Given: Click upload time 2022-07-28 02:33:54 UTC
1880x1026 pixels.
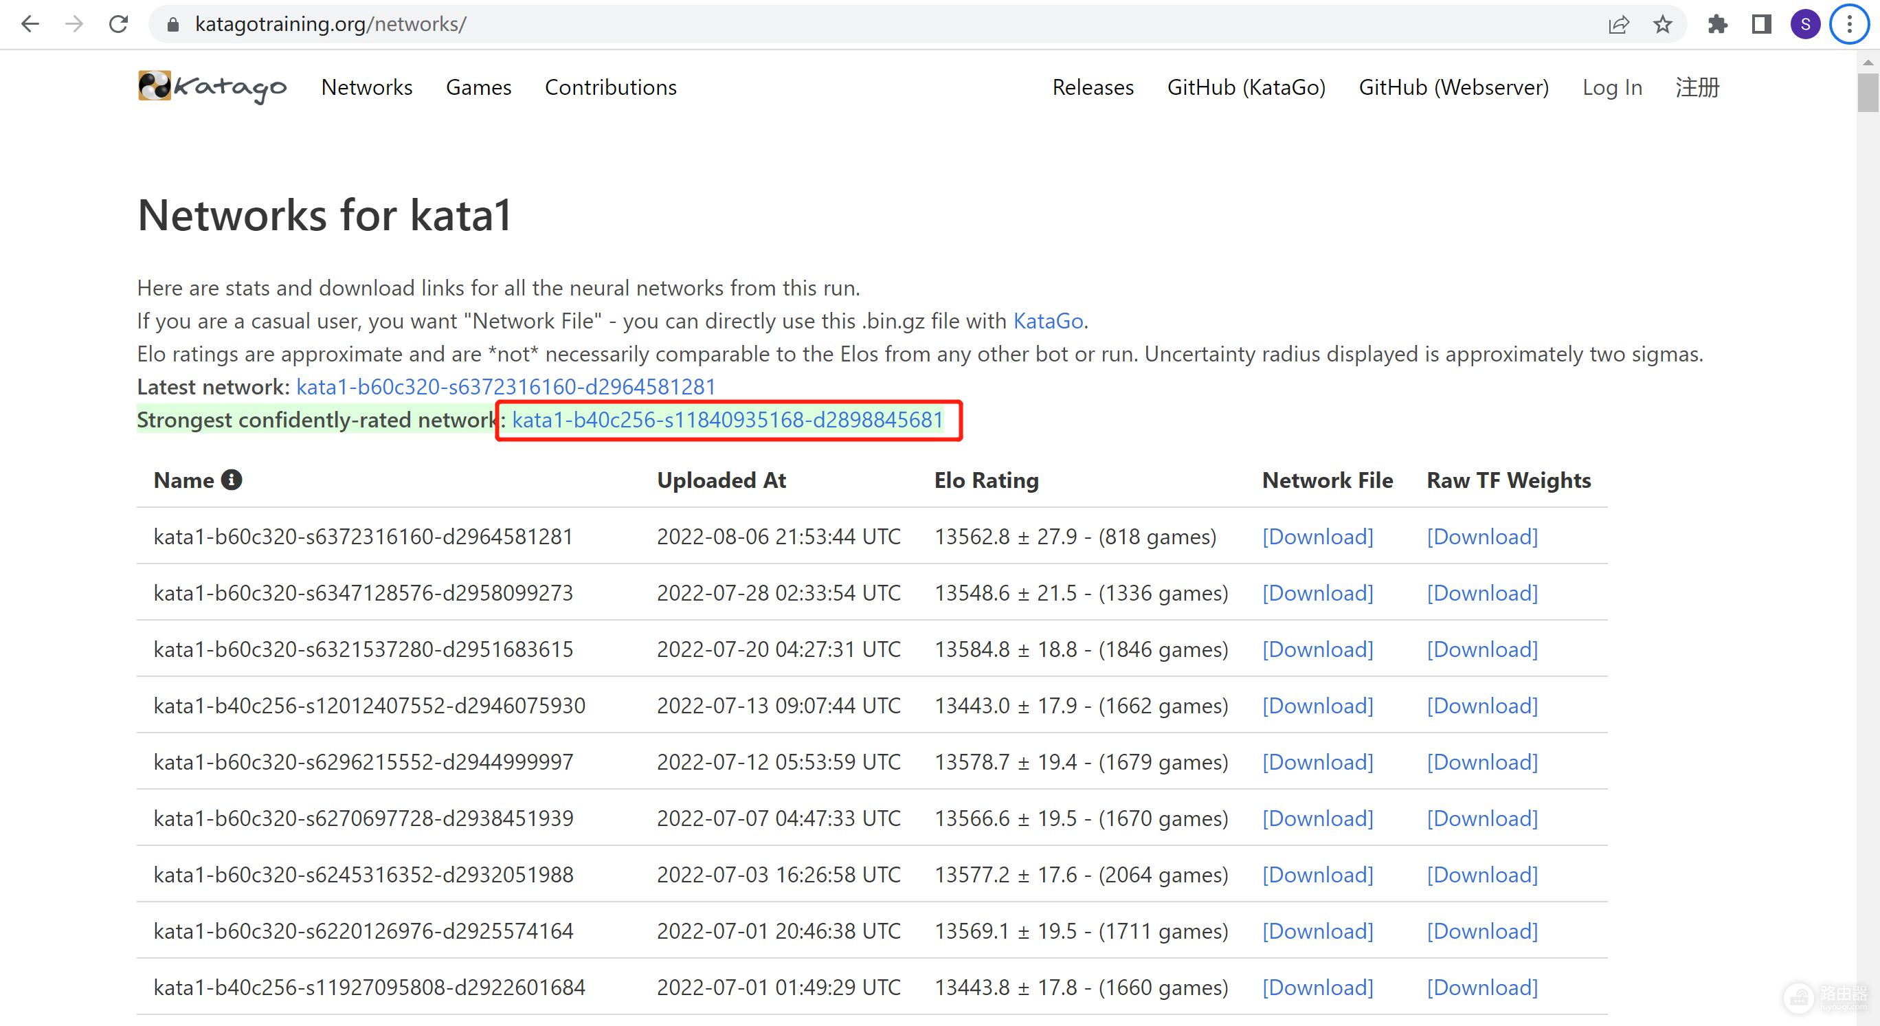Looking at the screenshot, I should 779,593.
